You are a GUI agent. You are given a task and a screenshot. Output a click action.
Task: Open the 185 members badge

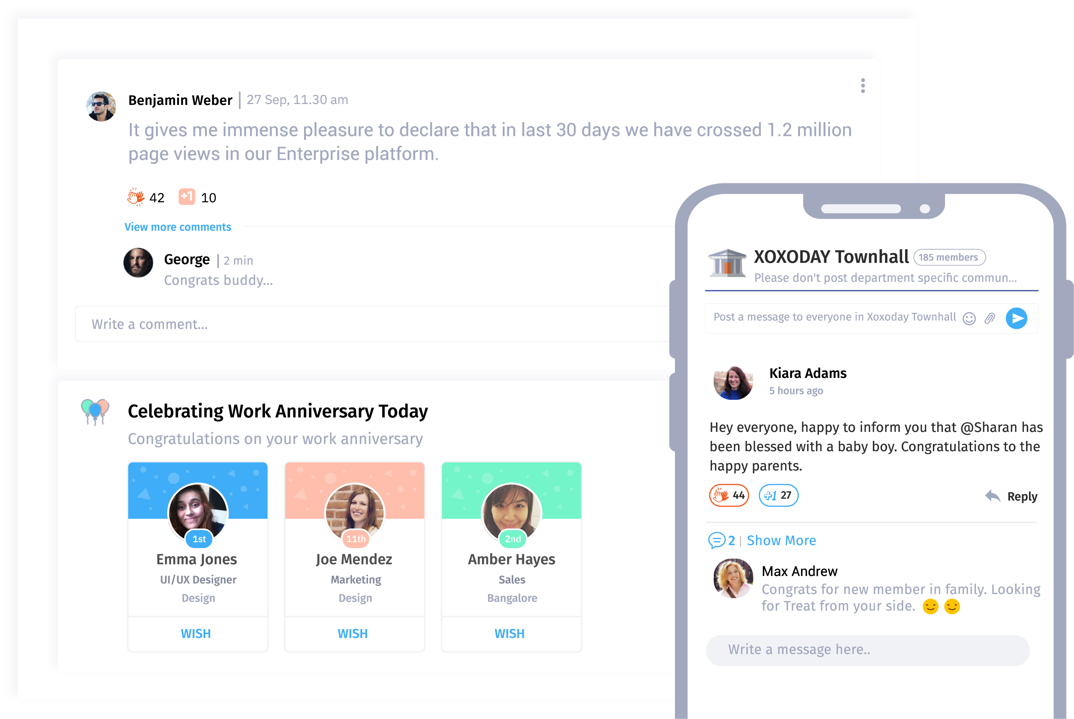point(949,257)
